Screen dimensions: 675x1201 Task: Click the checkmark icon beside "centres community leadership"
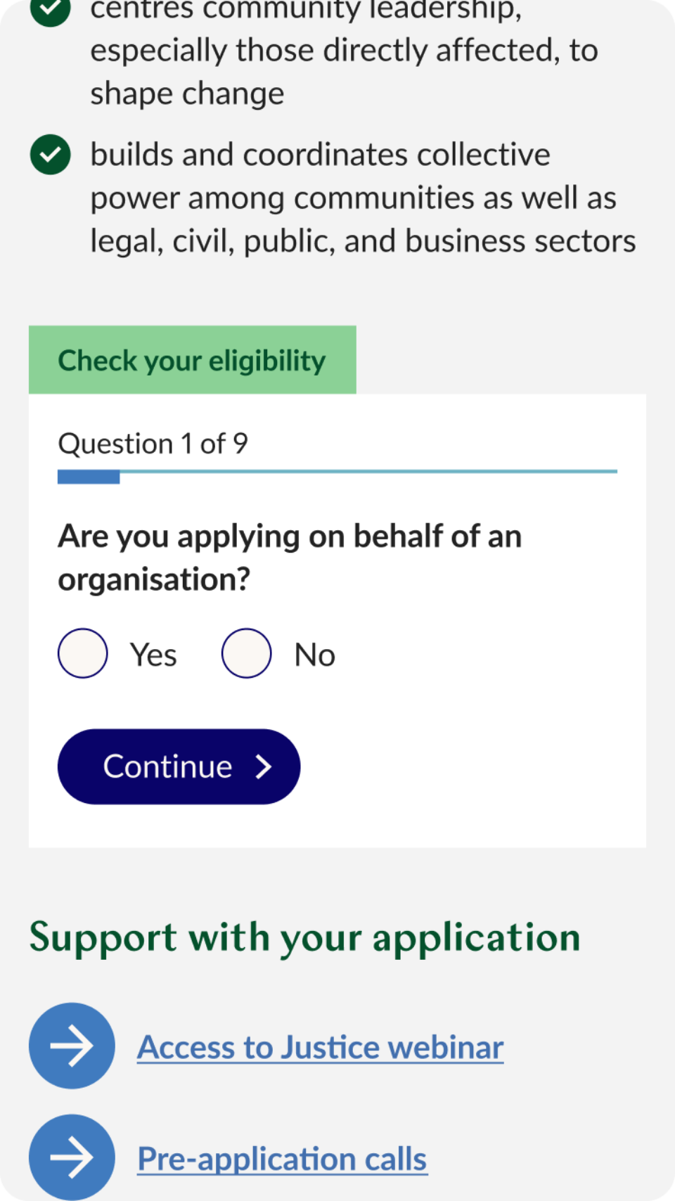point(51,8)
